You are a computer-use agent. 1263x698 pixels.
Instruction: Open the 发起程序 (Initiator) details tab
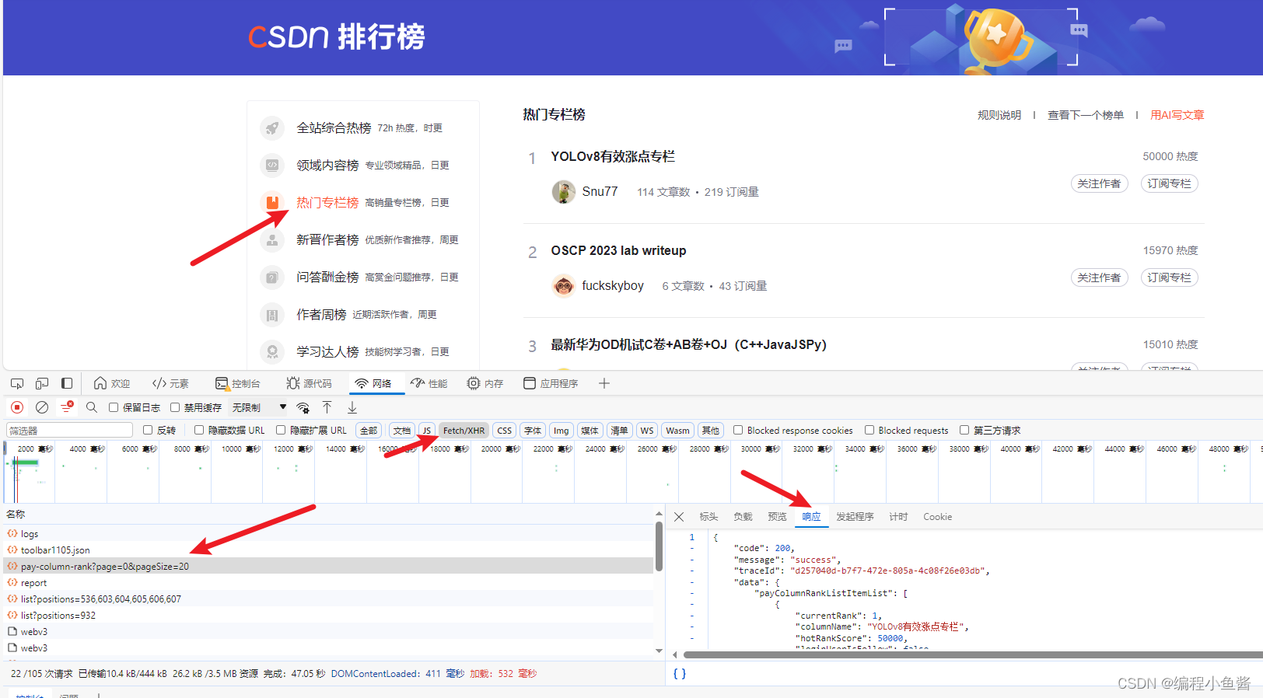(855, 516)
